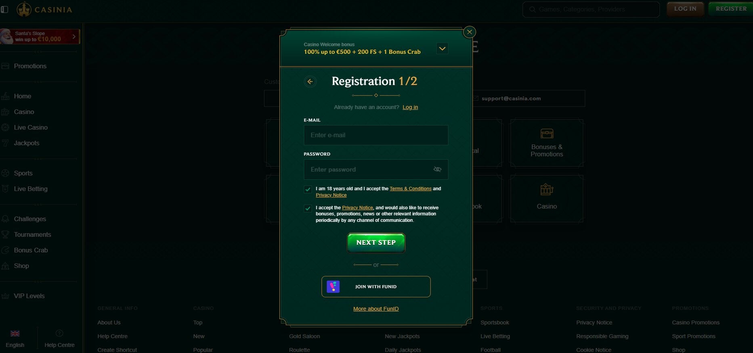Open Privacy Notice link under age confirmation
The width and height of the screenshot is (753, 353).
point(331,195)
